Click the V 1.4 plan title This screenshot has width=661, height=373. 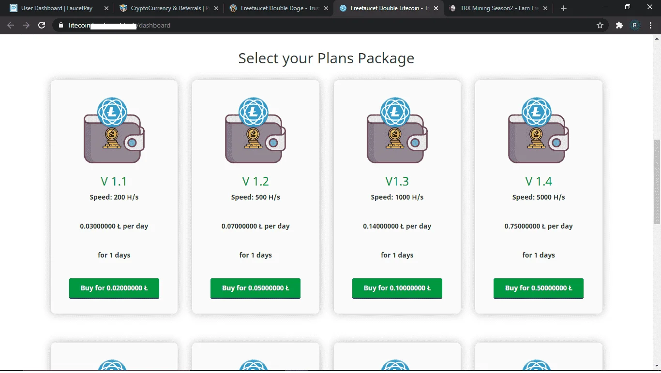coord(539,181)
